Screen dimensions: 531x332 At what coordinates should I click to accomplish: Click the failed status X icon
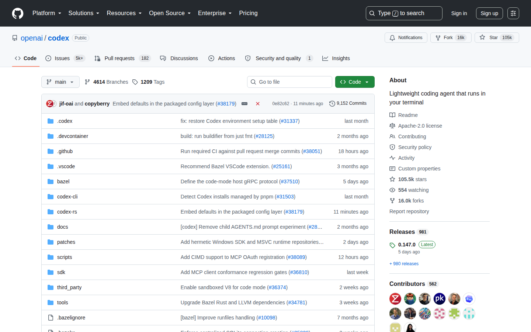point(258,104)
